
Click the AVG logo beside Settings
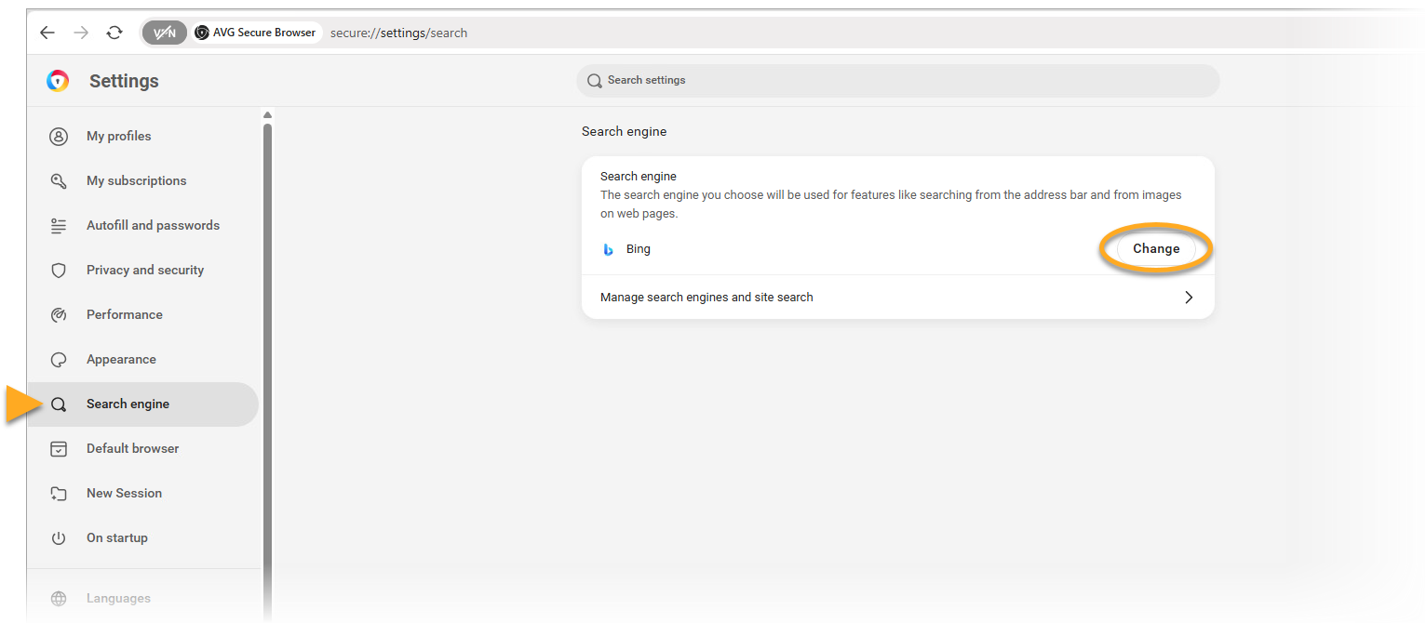(x=58, y=81)
